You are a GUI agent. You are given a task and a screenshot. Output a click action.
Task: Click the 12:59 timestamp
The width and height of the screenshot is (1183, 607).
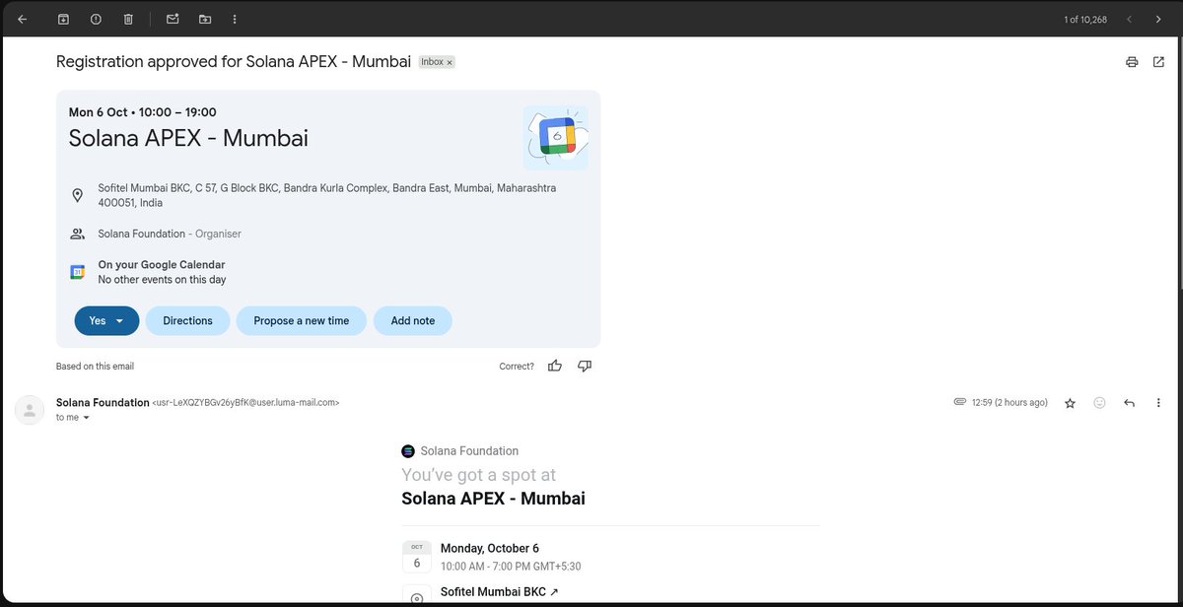click(1009, 403)
